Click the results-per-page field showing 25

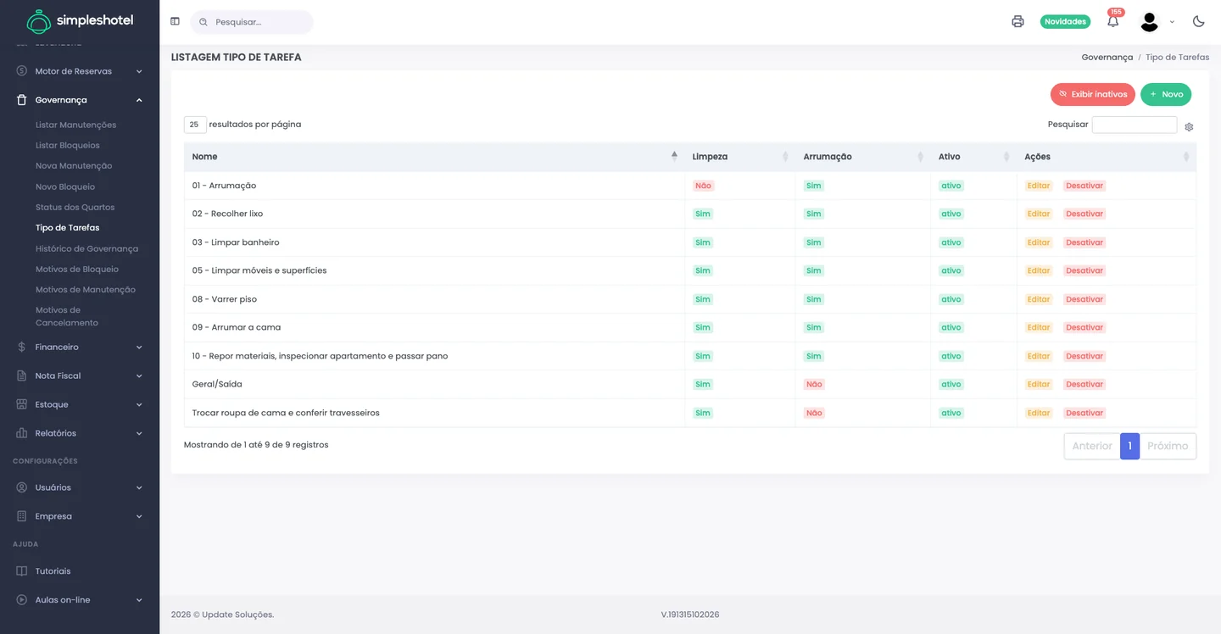click(195, 125)
